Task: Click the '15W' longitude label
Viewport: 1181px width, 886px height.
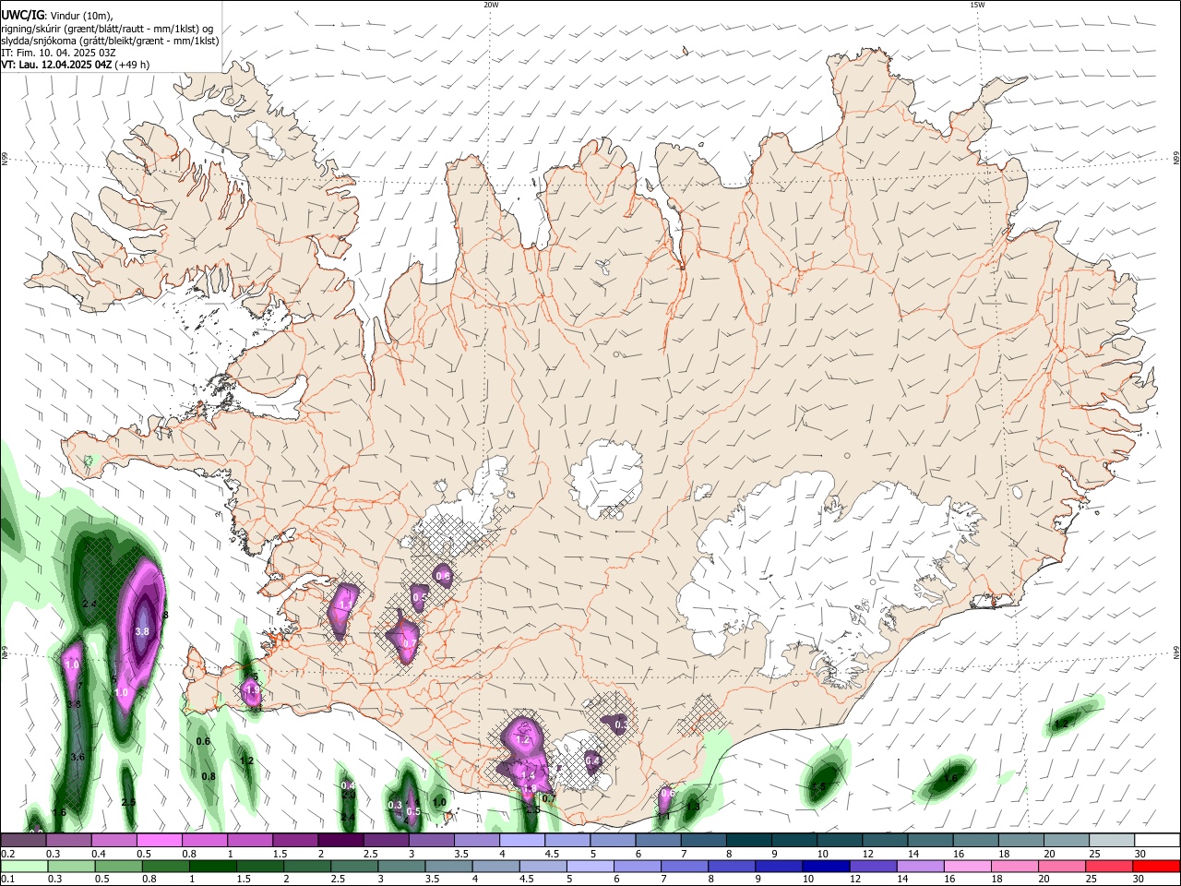Action: pos(976,5)
